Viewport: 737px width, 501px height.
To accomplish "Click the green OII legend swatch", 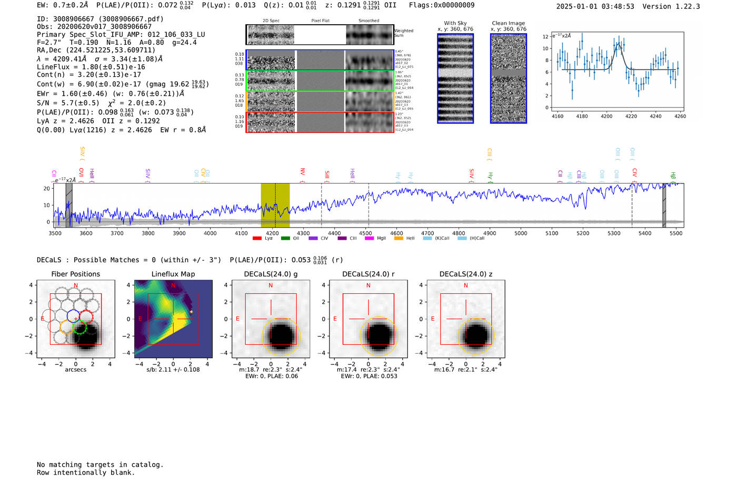I will pyautogui.click(x=285, y=239).
